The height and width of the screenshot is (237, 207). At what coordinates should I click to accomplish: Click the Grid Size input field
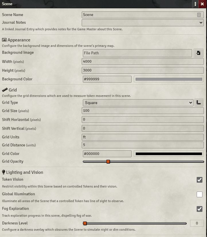tap(142, 110)
